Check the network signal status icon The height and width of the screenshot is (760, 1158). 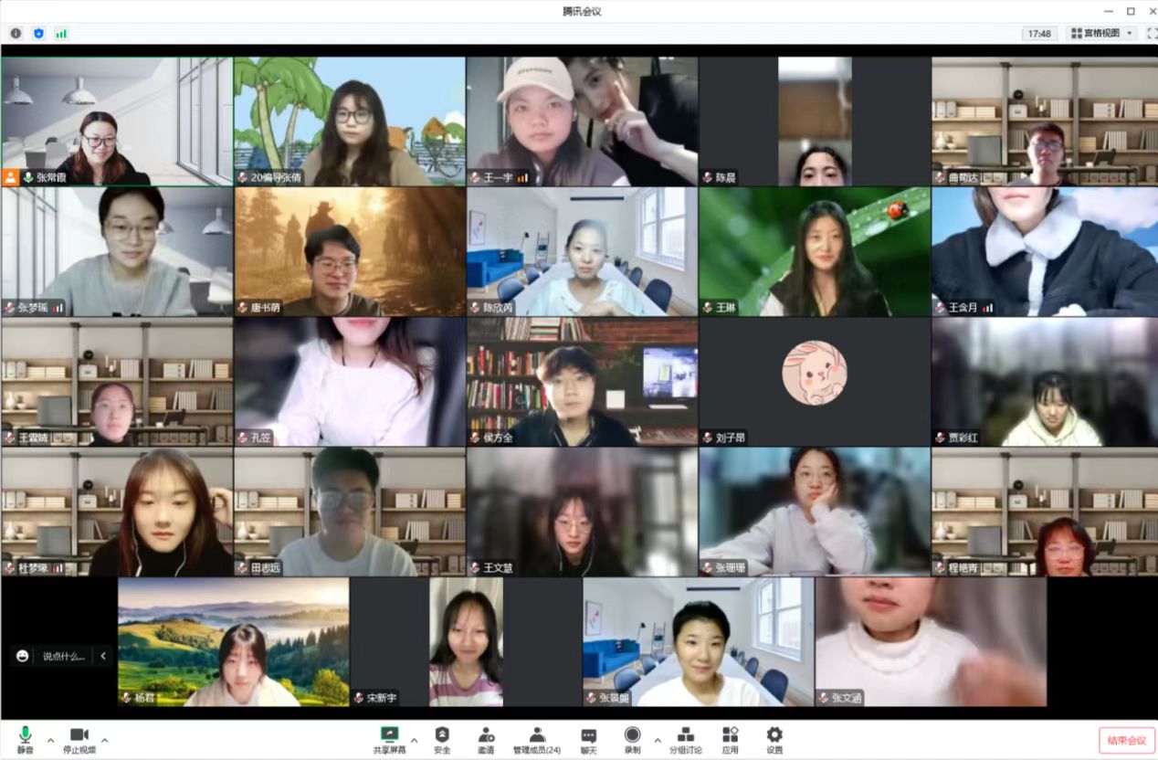61,34
